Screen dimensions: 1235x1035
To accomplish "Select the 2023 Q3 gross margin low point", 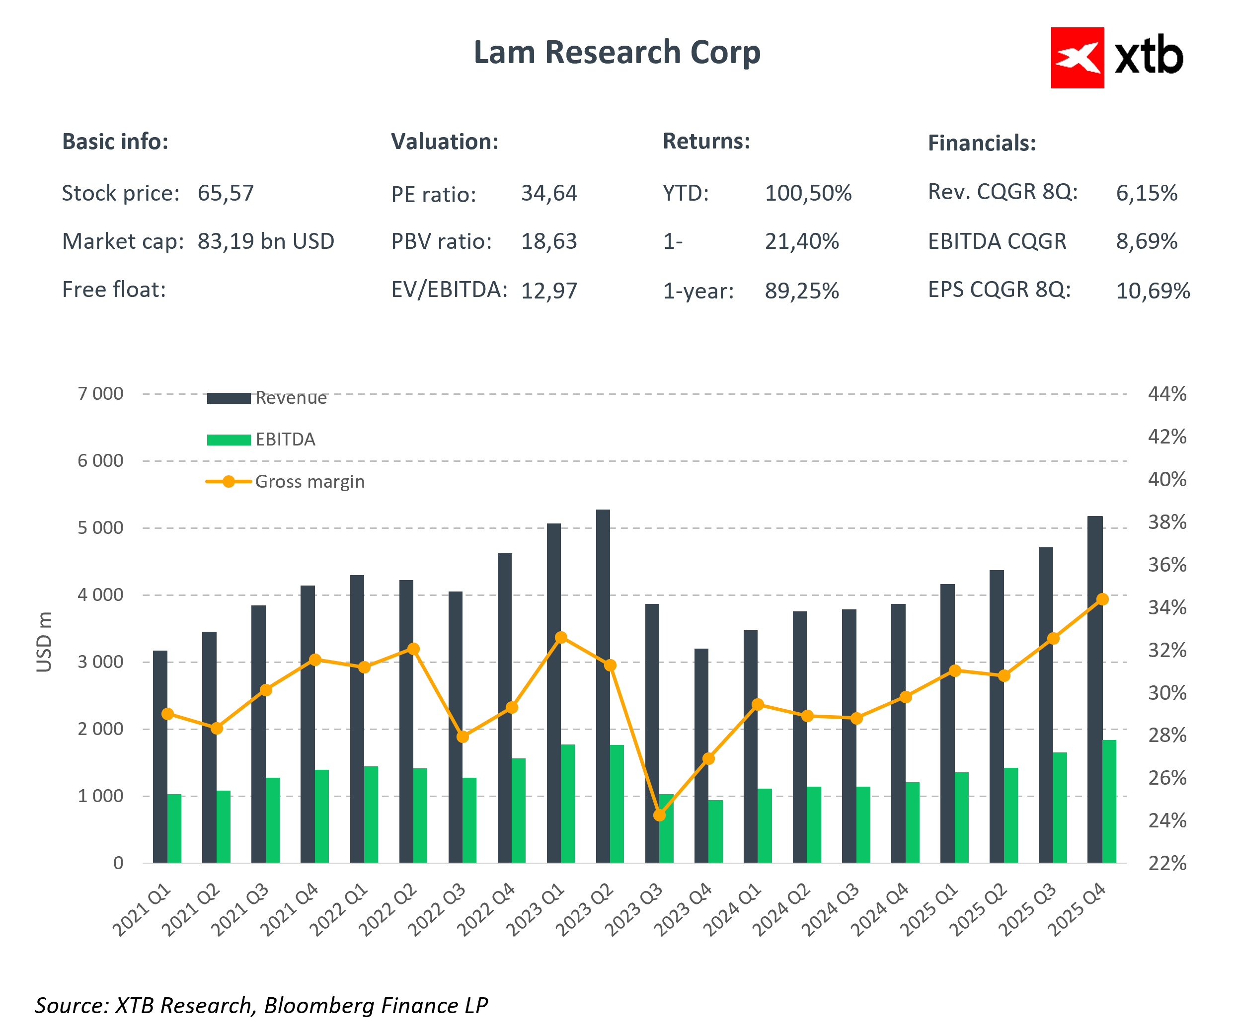I will (659, 815).
